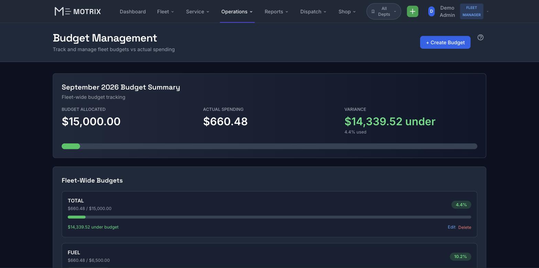Expand the Reports menu

click(x=276, y=11)
